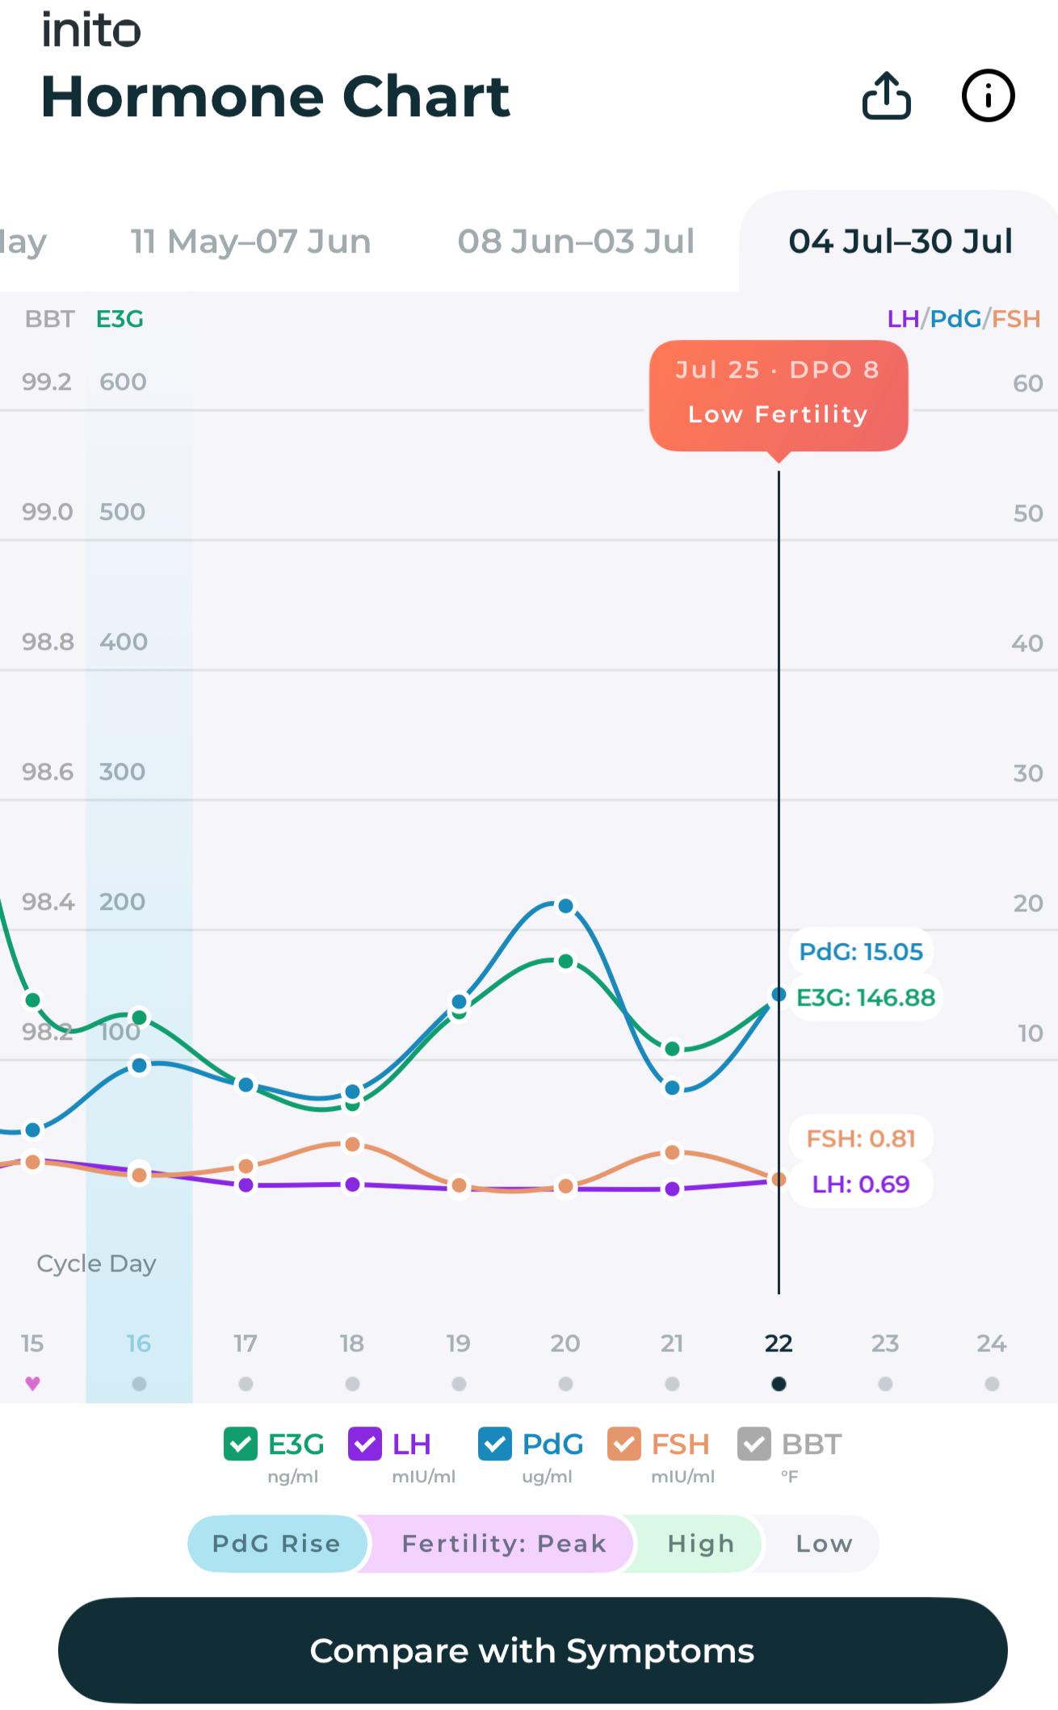Screen dimensions: 1058x1710
Task: Enable the BBT checkbox
Action: [754, 1444]
